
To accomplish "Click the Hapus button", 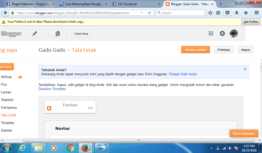I will 245,50.
